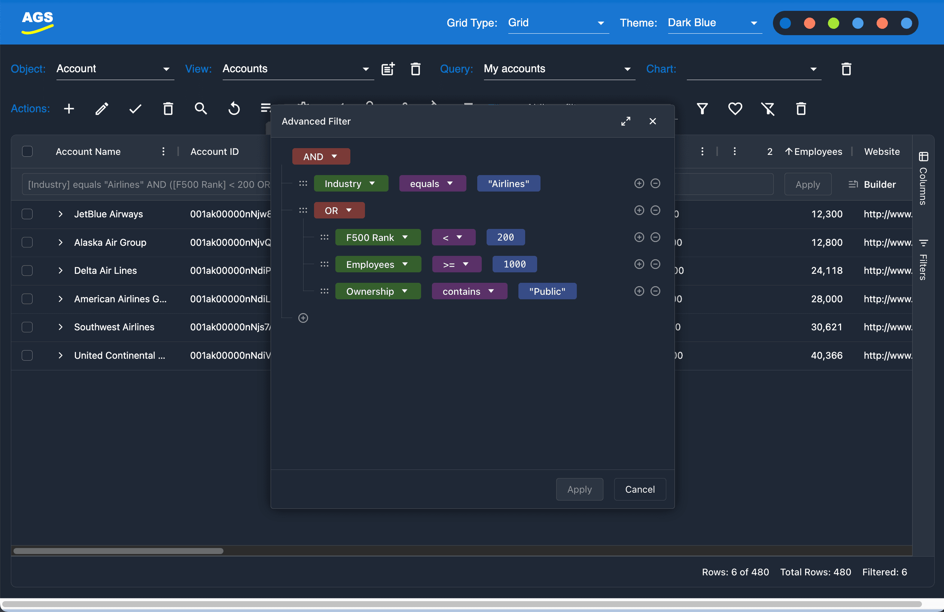
Task: Remove the Ownership contains condition
Action: [x=655, y=291]
